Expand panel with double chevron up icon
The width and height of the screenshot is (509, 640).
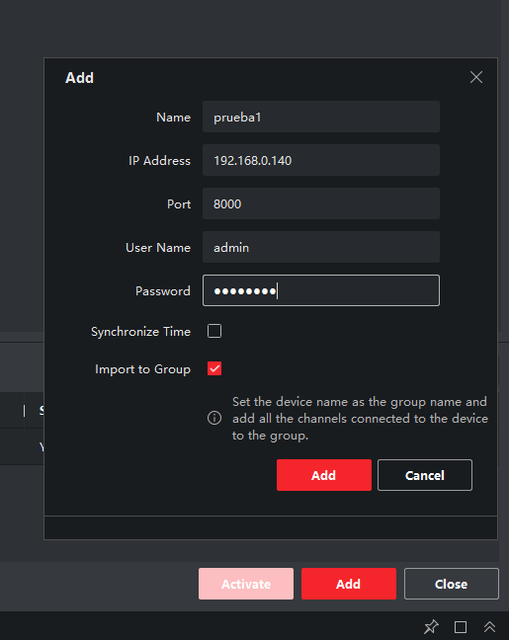pyautogui.click(x=490, y=626)
